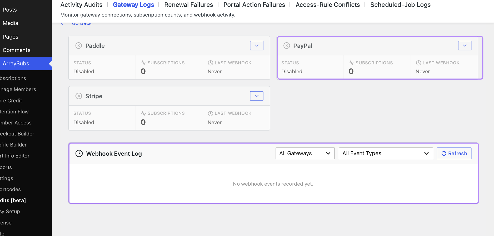The height and width of the screenshot is (236, 494).
Task: Expand the PayPal gateway card
Action: [x=465, y=46]
